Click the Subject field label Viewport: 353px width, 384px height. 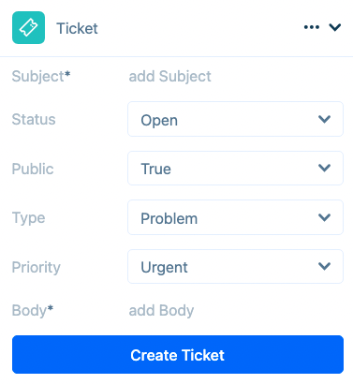tap(41, 77)
